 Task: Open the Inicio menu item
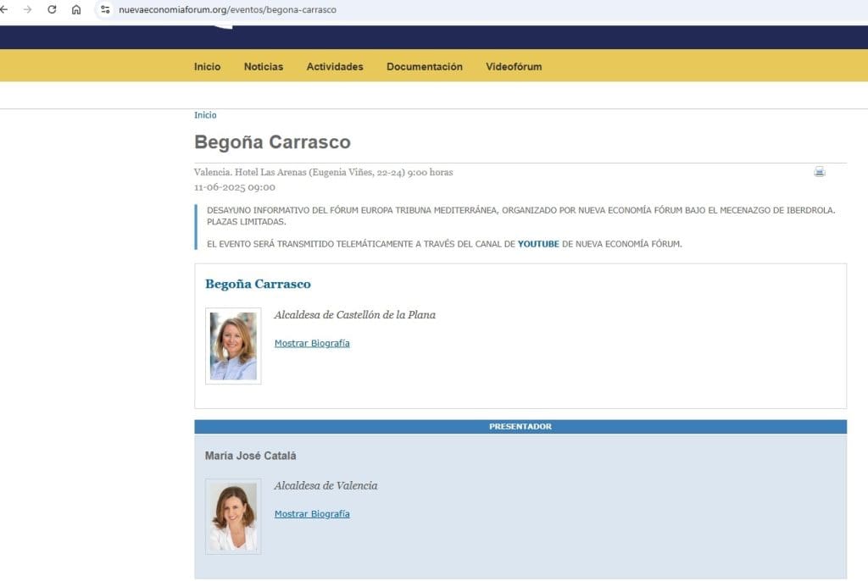(x=207, y=66)
